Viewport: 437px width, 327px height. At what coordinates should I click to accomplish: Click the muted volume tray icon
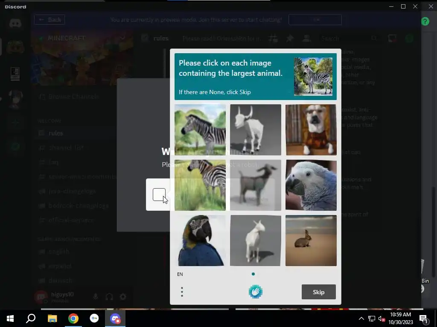coord(382,318)
